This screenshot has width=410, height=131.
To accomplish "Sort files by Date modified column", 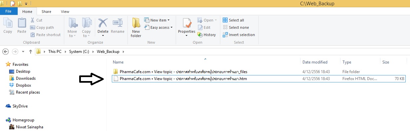I will 315,62.
